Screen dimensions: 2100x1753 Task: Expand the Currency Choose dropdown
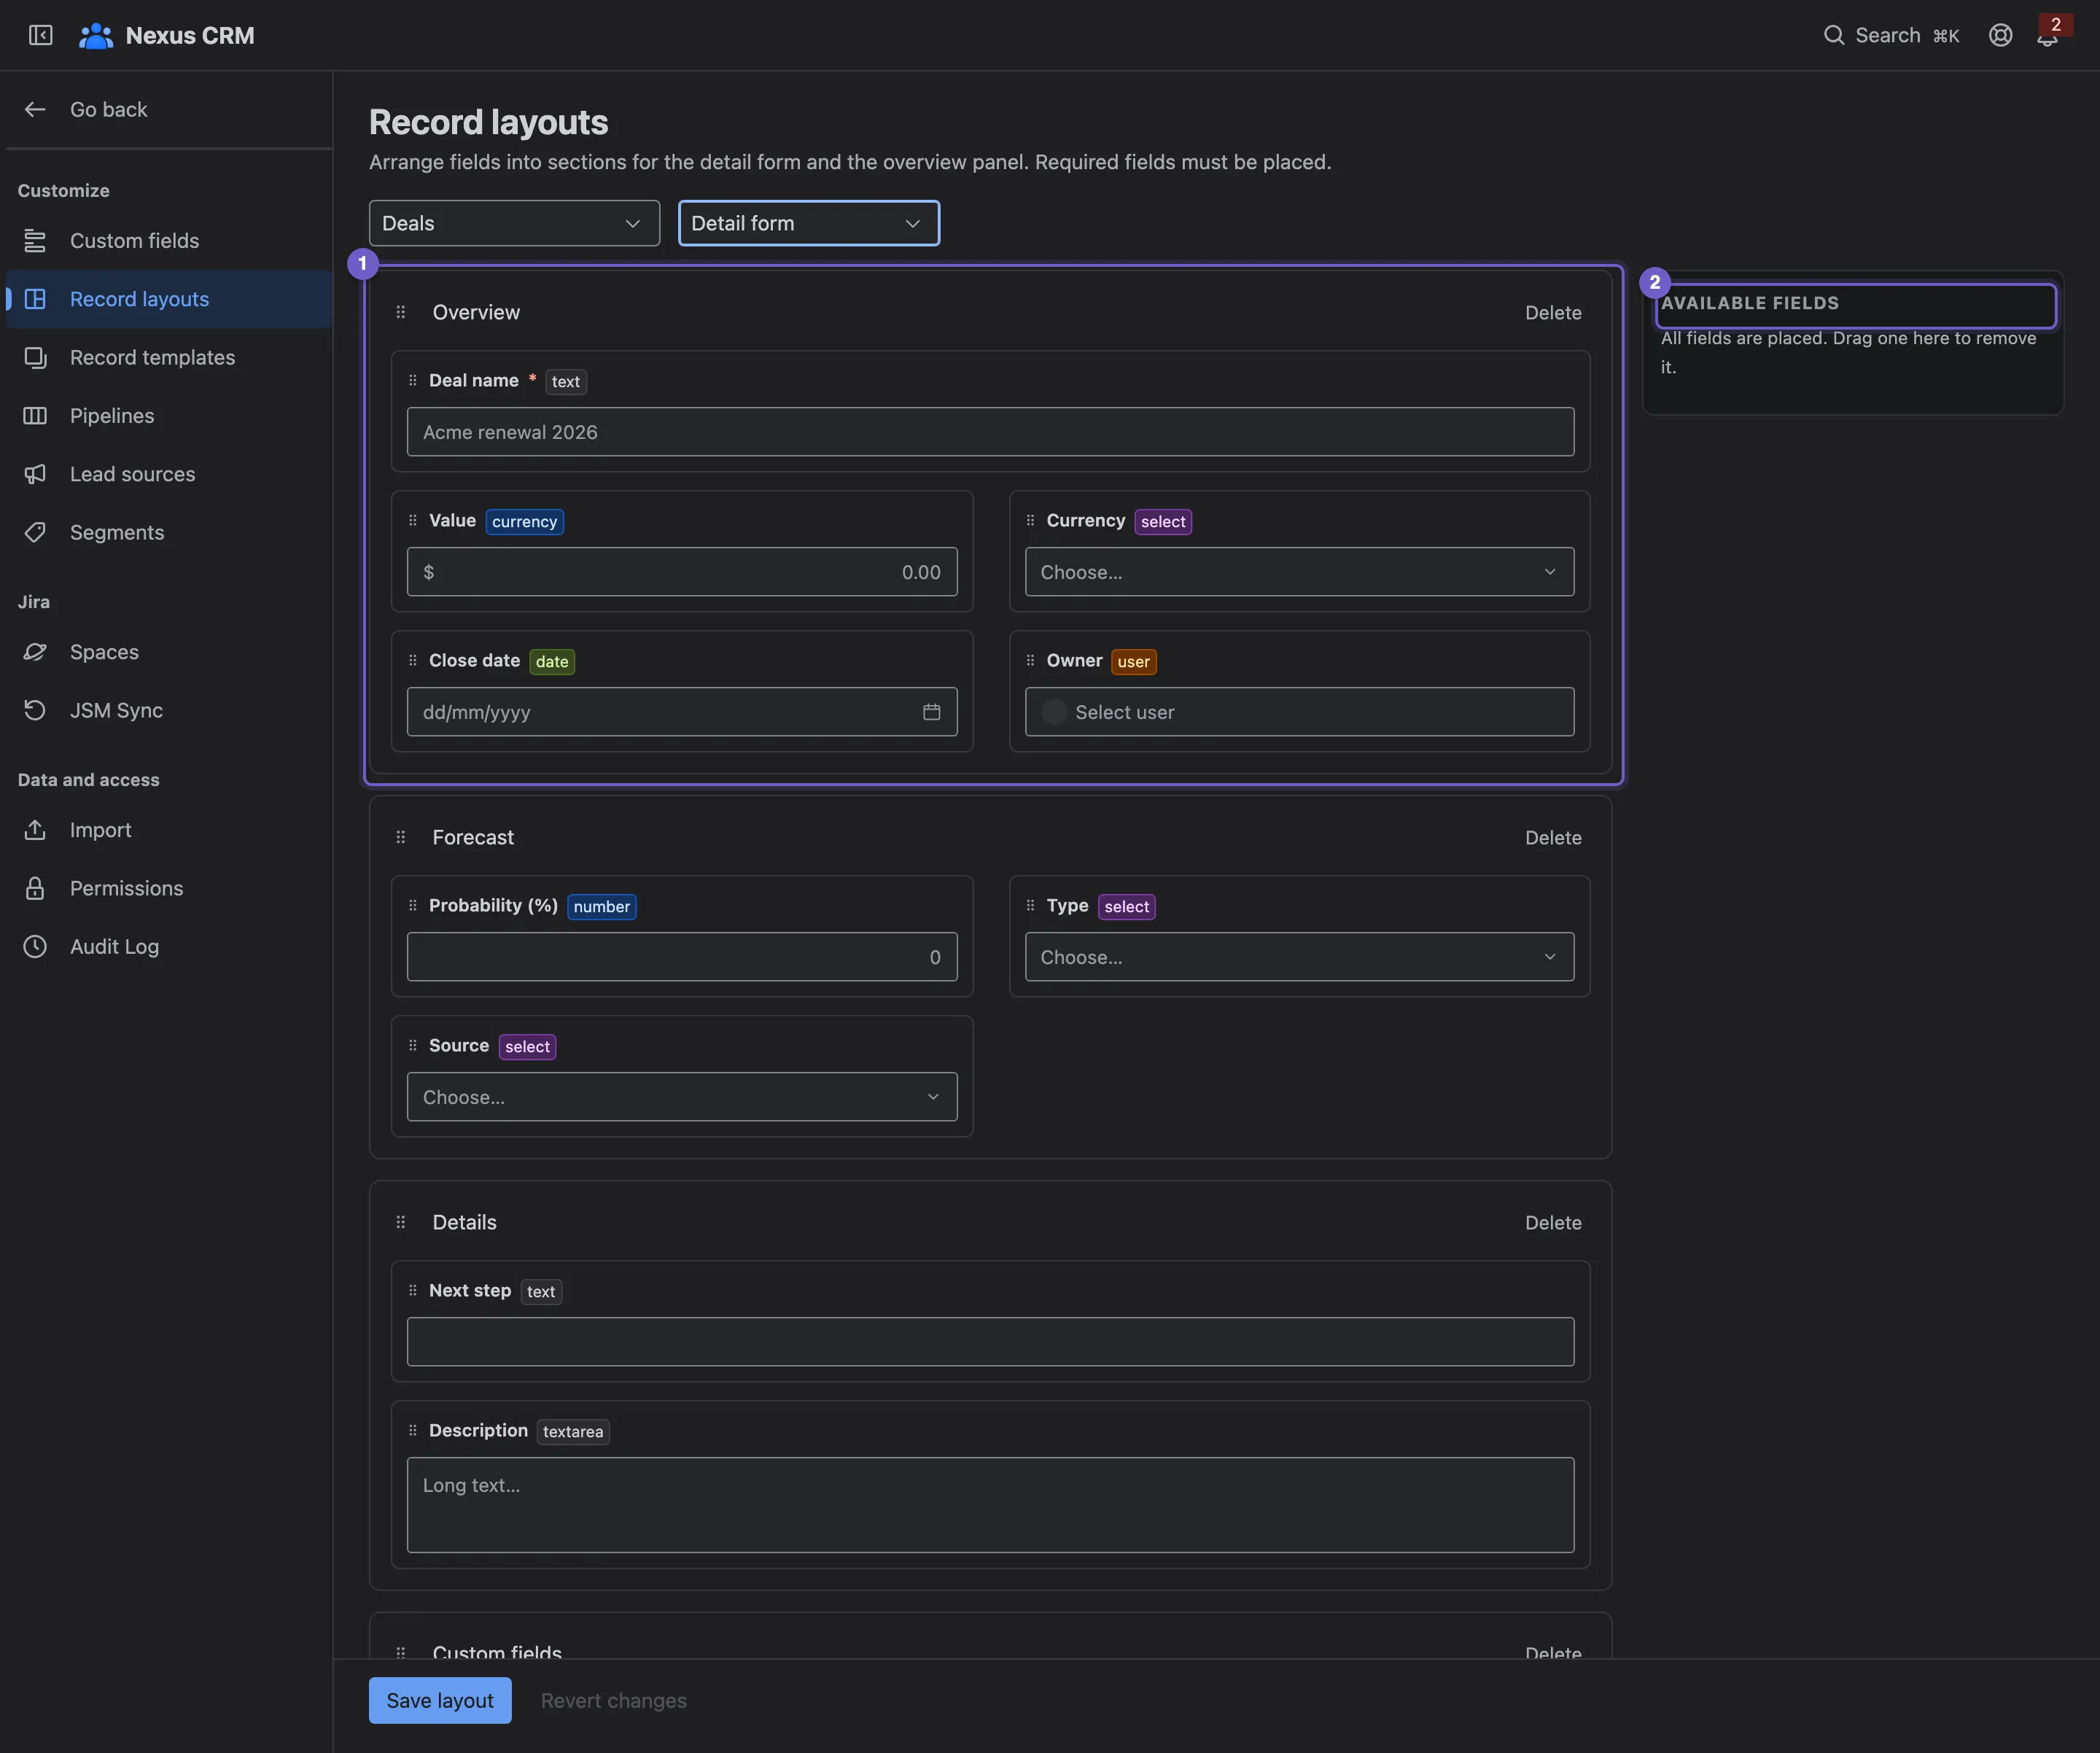tap(1299, 572)
